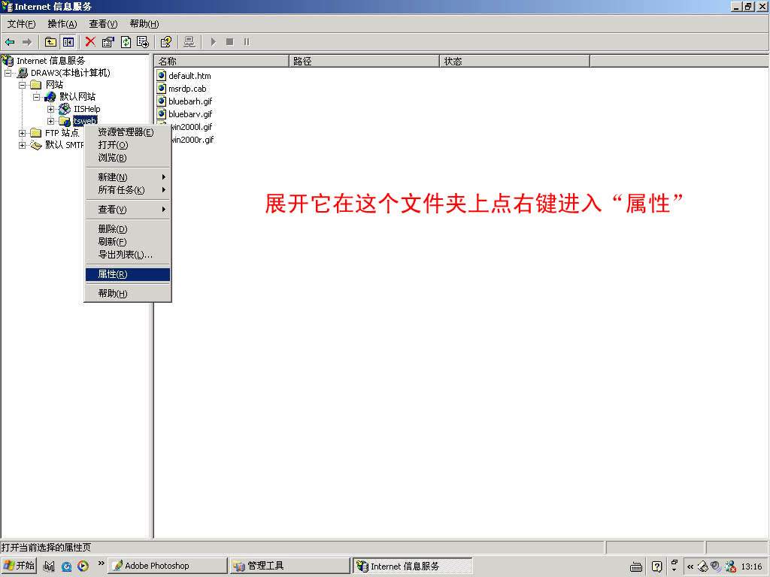Click the taskbar clock 13:16
The width and height of the screenshot is (770, 577).
coord(751,566)
